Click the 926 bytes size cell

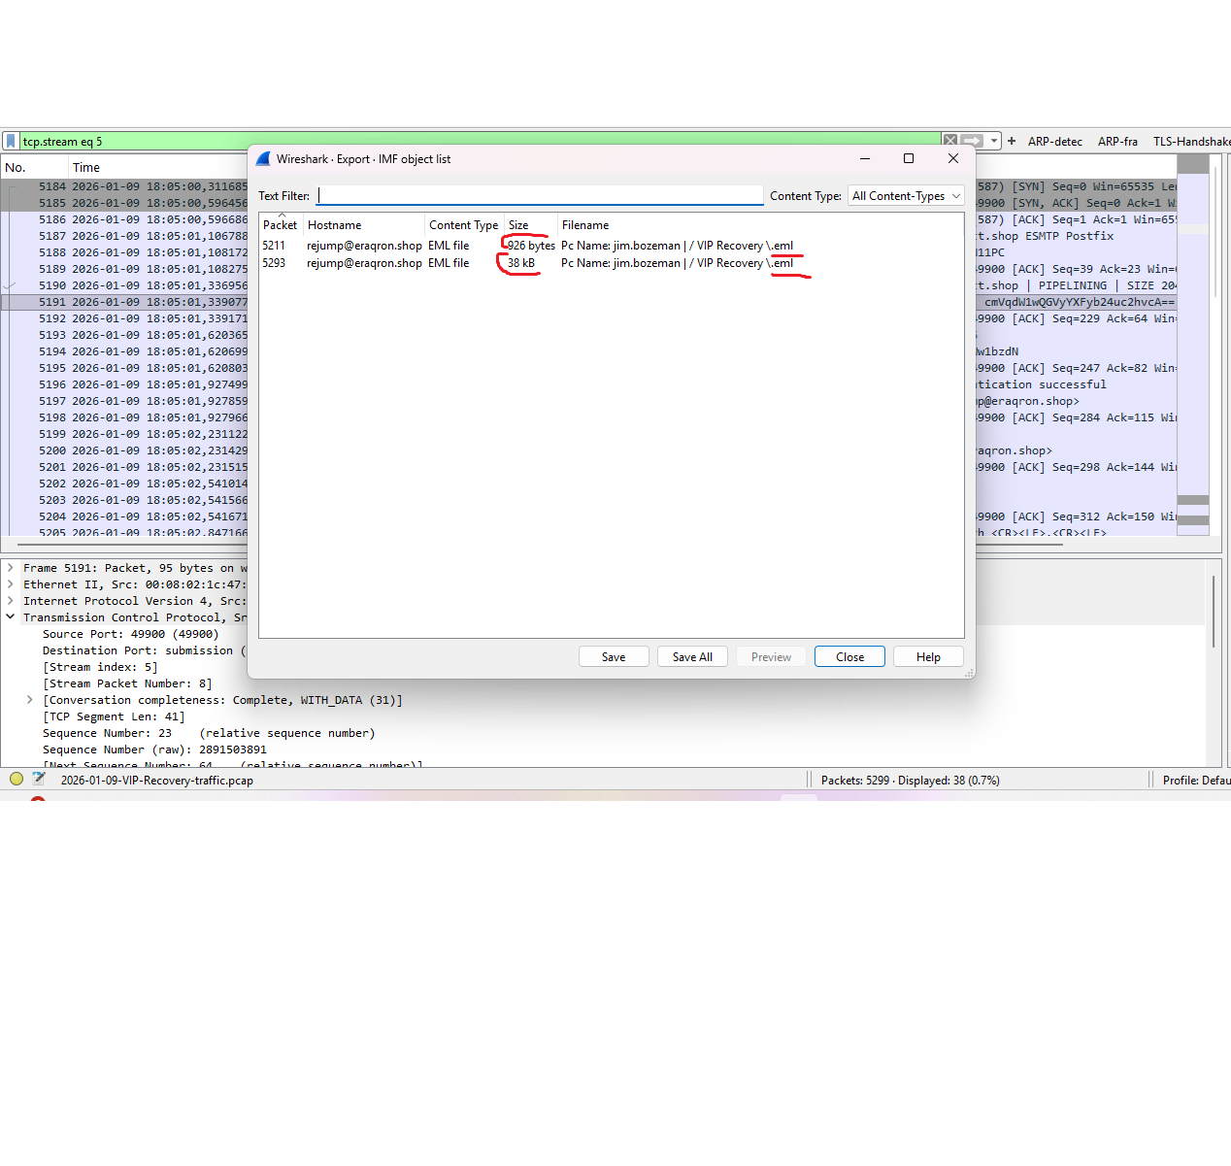pyautogui.click(x=531, y=246)
